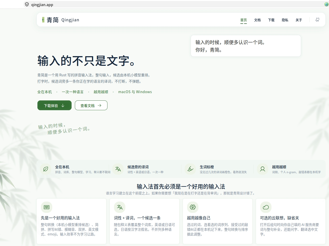Open the 隐私 nav item

coord(285,20)
